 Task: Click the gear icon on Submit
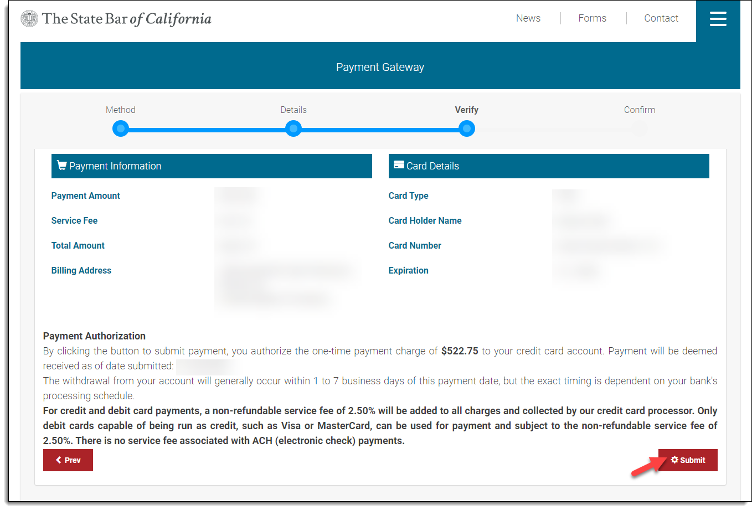point(674,460)
